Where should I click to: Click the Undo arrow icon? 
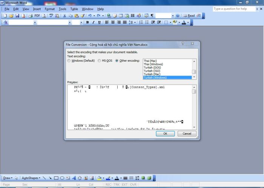[90, 16]
